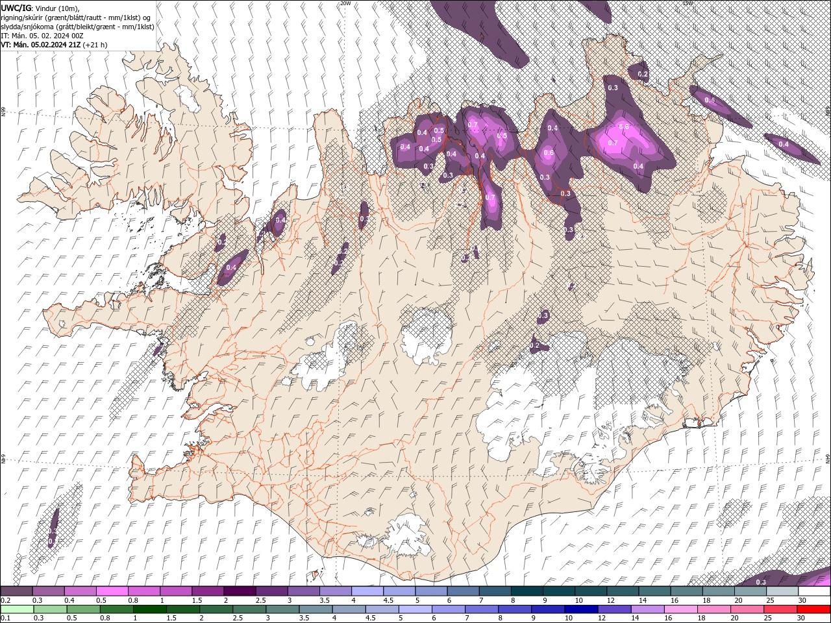
Task: Click the '0.1' label under the green row
Action: click(5, 618)
